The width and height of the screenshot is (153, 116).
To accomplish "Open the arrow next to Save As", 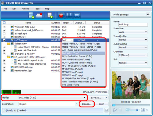I will 106,98.
